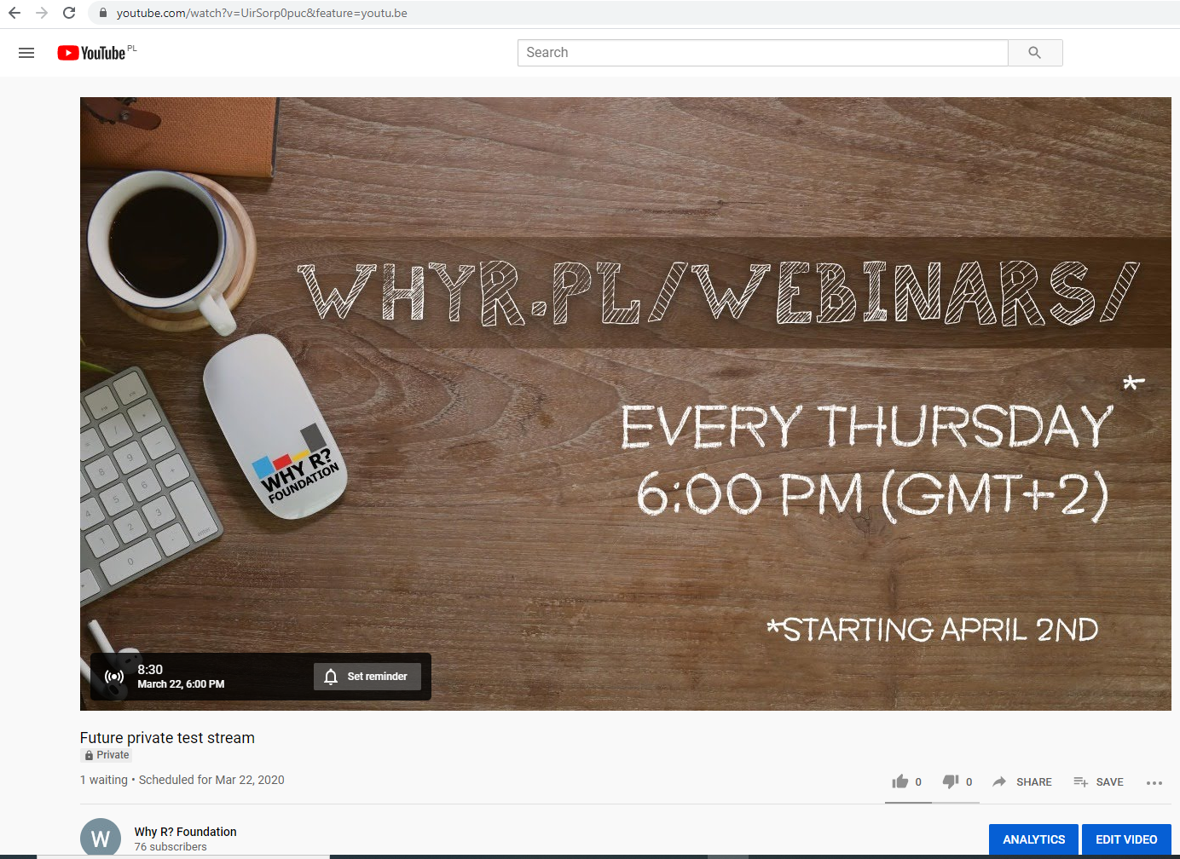Screen dimensions: 1180x859
Task: Open the three-dot more actions menu
Action: click(1154, 782)
